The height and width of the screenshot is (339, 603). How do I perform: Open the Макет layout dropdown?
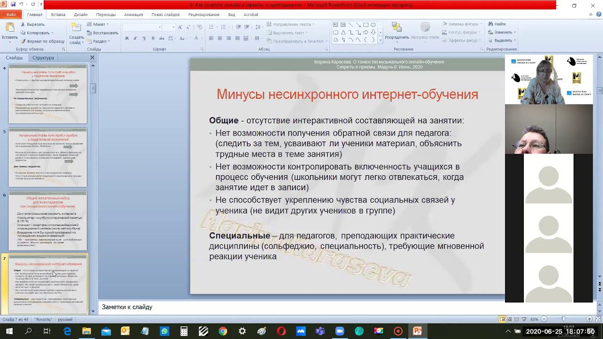pos(98,24)
